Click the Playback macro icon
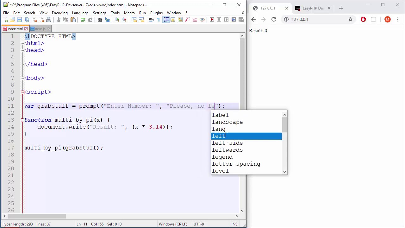Viewport: 405px width, 228px height. (x=226, y=20)
